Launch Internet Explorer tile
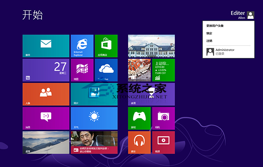Viewport: 263px width, 167px height. [x=82, y=46]
